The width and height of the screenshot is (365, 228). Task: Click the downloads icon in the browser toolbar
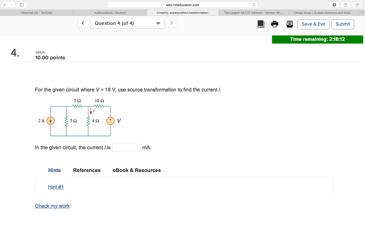tap(334, 5)
